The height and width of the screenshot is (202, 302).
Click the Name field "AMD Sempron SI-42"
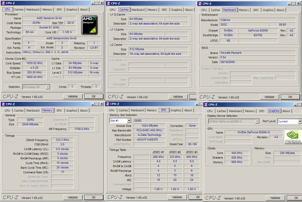pos(49,18)
